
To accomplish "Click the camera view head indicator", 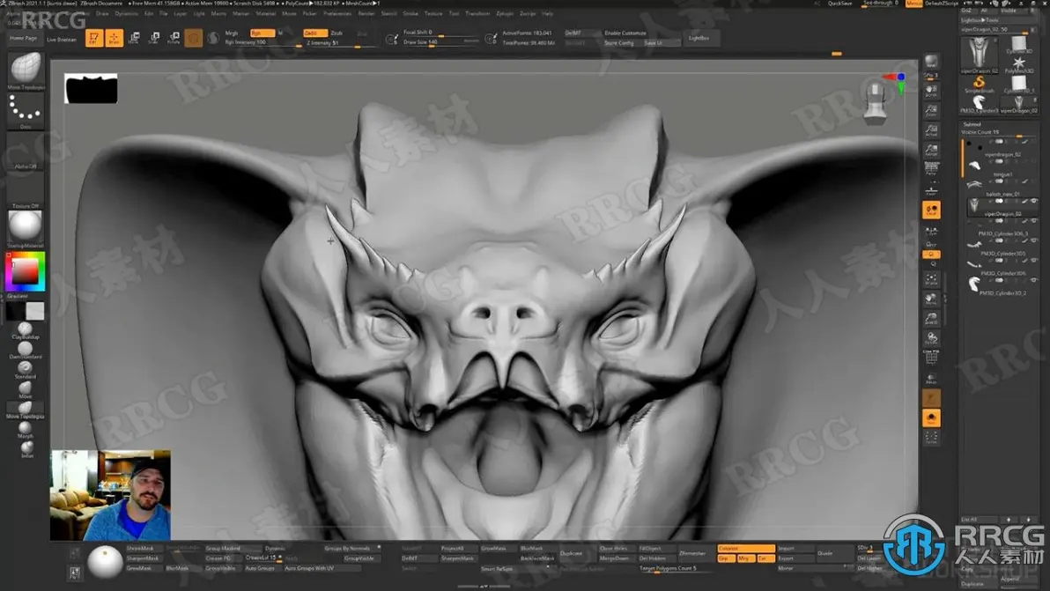I will coord(876,102).
